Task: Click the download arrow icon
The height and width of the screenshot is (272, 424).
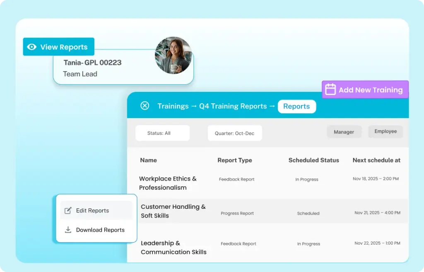Action: coord(68,230)
